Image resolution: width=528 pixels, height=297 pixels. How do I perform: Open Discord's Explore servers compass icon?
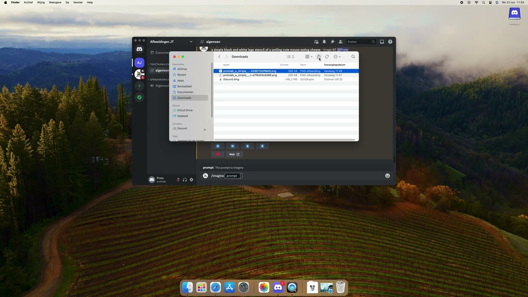pyautogui.click(x=139, y=97)
